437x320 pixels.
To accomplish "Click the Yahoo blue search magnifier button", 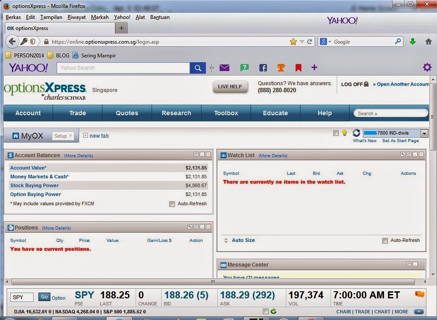I will pyautogui.click(x=198, y=68).
